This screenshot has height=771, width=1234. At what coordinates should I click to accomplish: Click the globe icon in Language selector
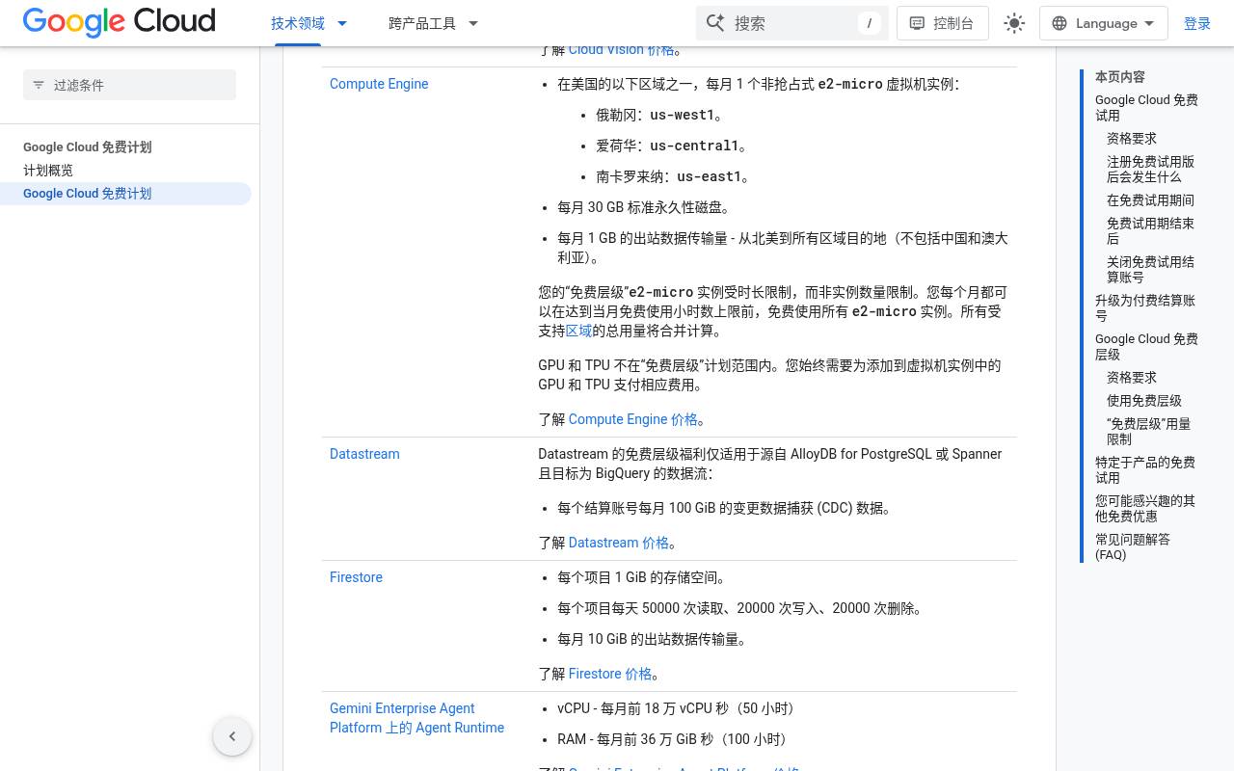pyautogui.click(x=1060, y=23)
